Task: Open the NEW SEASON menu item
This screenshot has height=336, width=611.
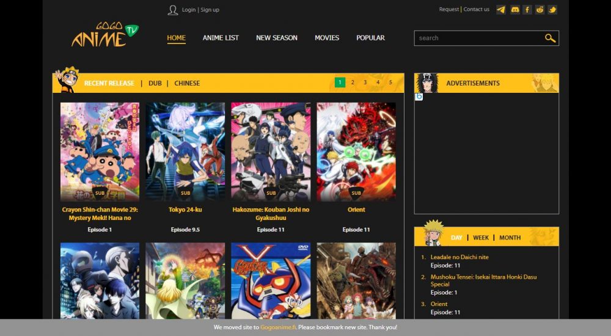Action: coord(277,38)
